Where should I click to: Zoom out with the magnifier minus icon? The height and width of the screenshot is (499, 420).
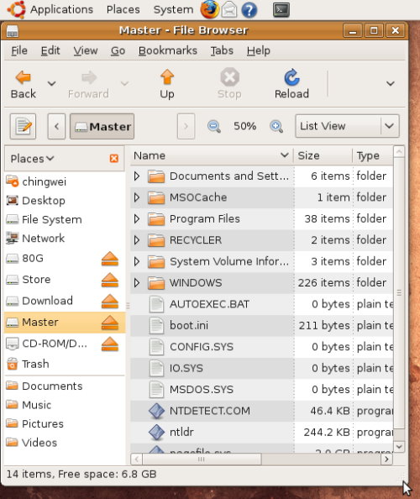[214, 126]
